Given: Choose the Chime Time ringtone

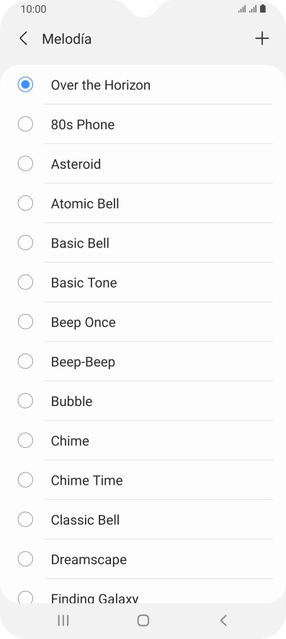Looking at the screenshot, I should coord(143,480).
